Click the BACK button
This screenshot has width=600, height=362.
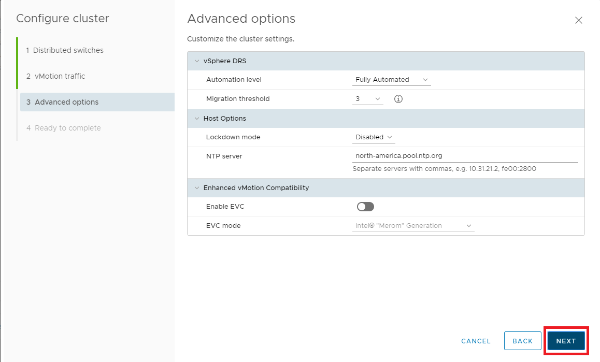coord(522,341)
